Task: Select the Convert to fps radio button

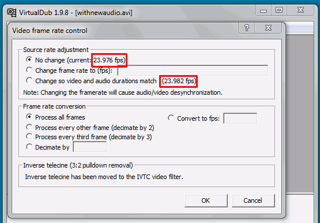Action: [171, 118]
